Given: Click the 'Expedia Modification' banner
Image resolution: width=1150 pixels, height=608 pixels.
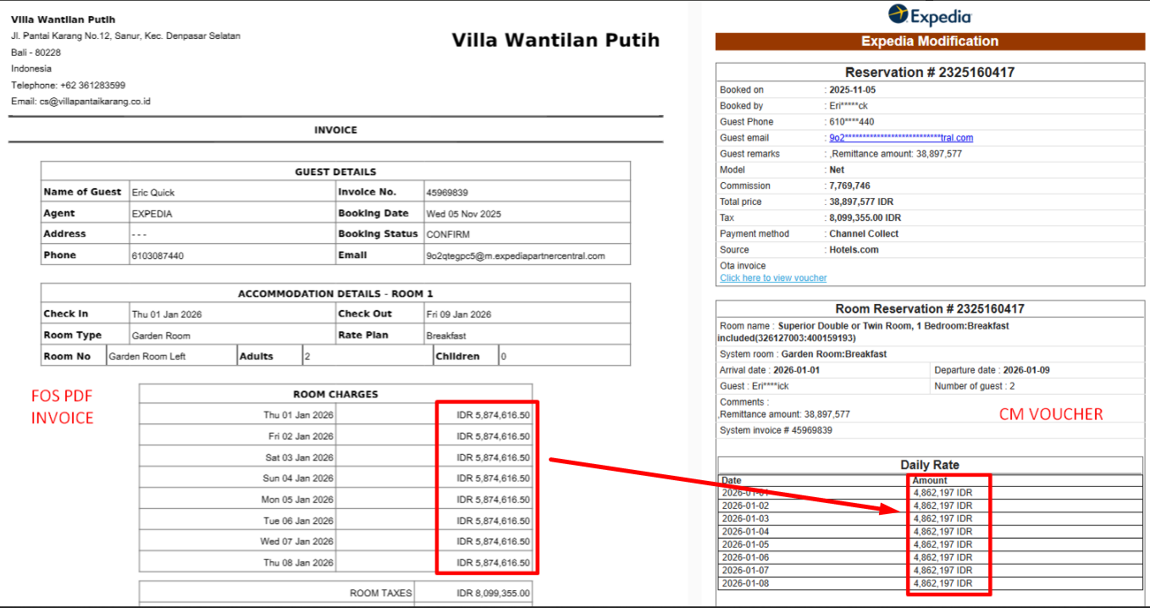Looking at the screenshot, I should [930, 41].
